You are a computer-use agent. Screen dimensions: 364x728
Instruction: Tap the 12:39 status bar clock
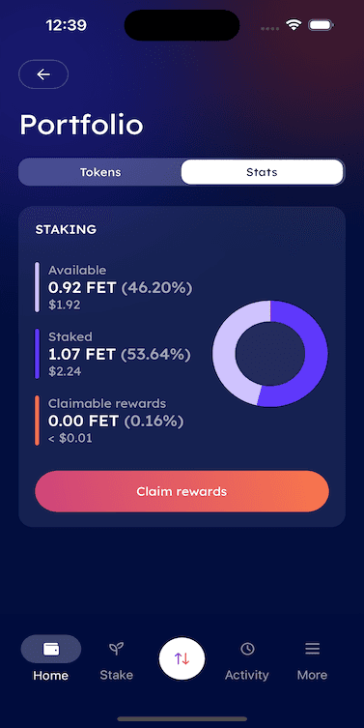[67, 25]
